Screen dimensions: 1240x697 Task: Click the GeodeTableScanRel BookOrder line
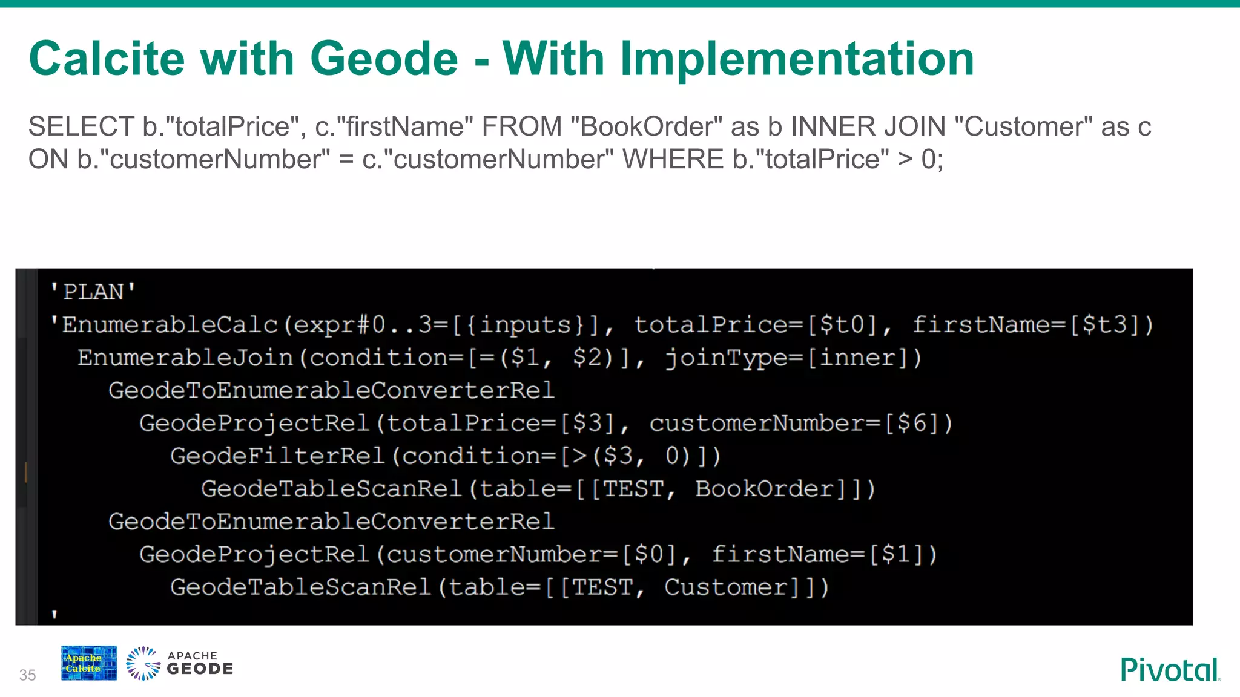point(538,488)
